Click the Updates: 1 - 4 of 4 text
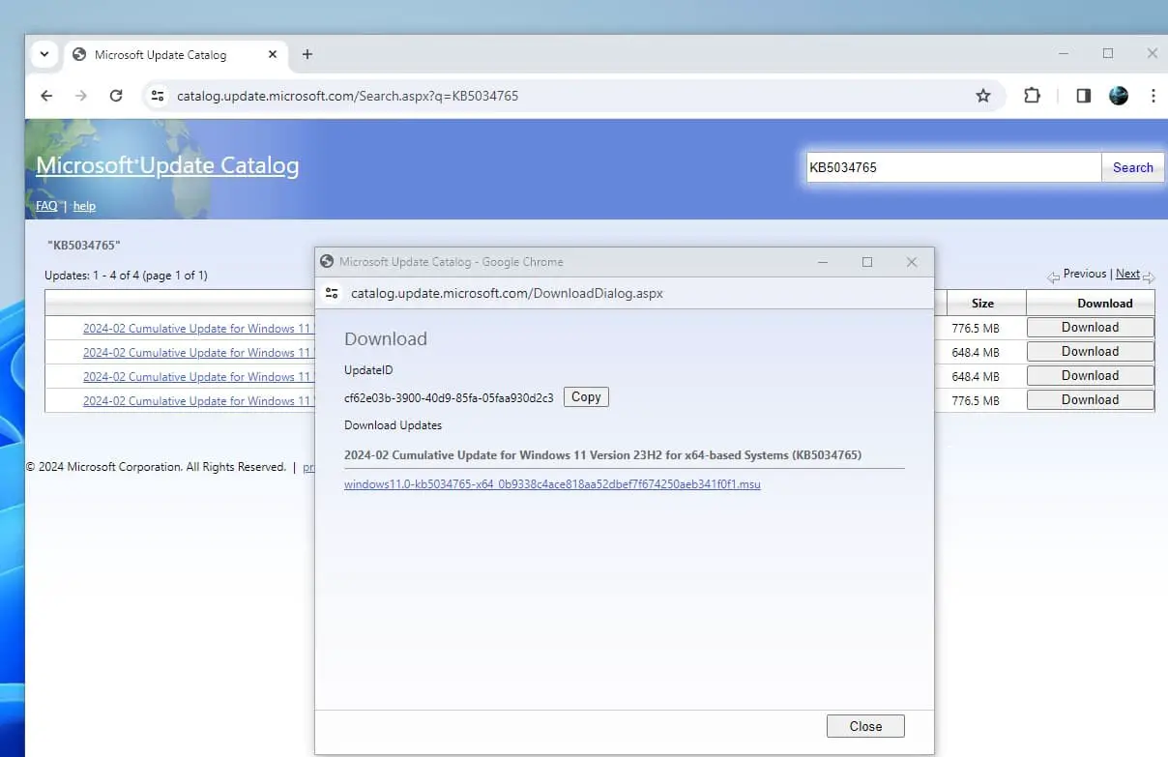 pos(126,276)
